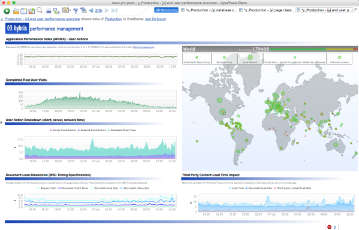Click the Application Performance Index (APDEX) heading
Image resolution: width=359 pixels, height=230 pixels.
point(47,39)
